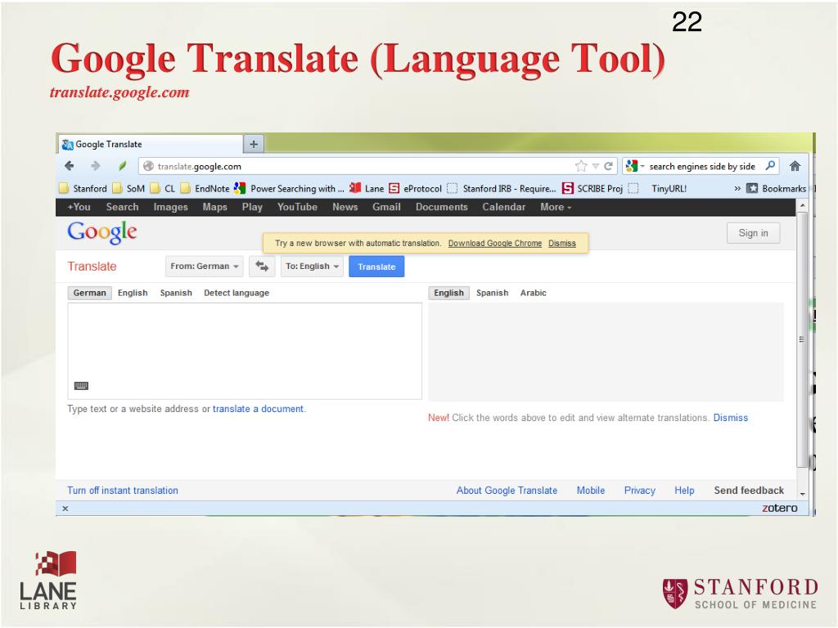Select Spanish as source language
The width and height of the screenshot is (838, 628).
(x=176, y=293)
